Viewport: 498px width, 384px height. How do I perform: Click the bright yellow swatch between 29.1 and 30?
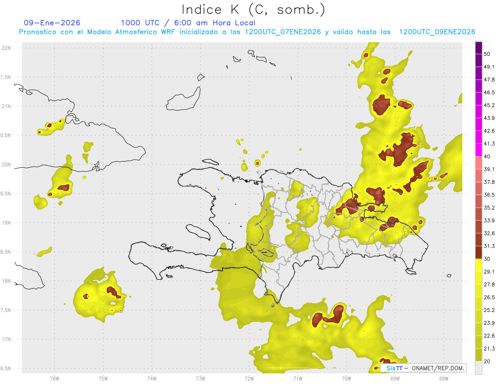(479, 265)
